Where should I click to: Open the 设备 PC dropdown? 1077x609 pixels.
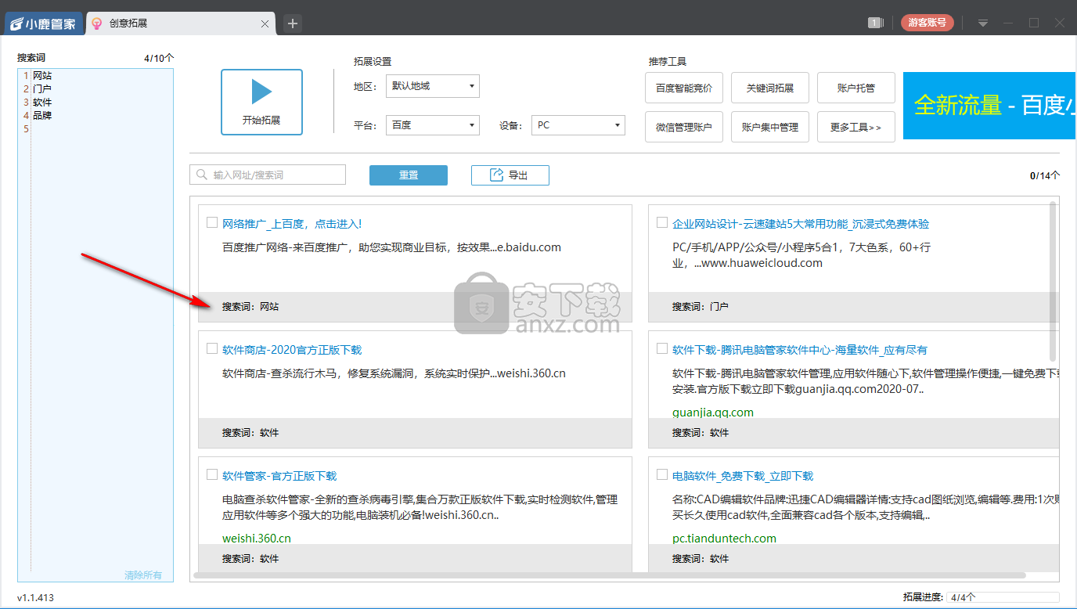tap(578, 125)
